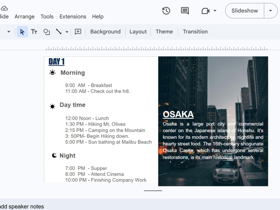This screenshot has width=280, height=210.
Task: Click the OSAKA title
Action: [178, 114]
